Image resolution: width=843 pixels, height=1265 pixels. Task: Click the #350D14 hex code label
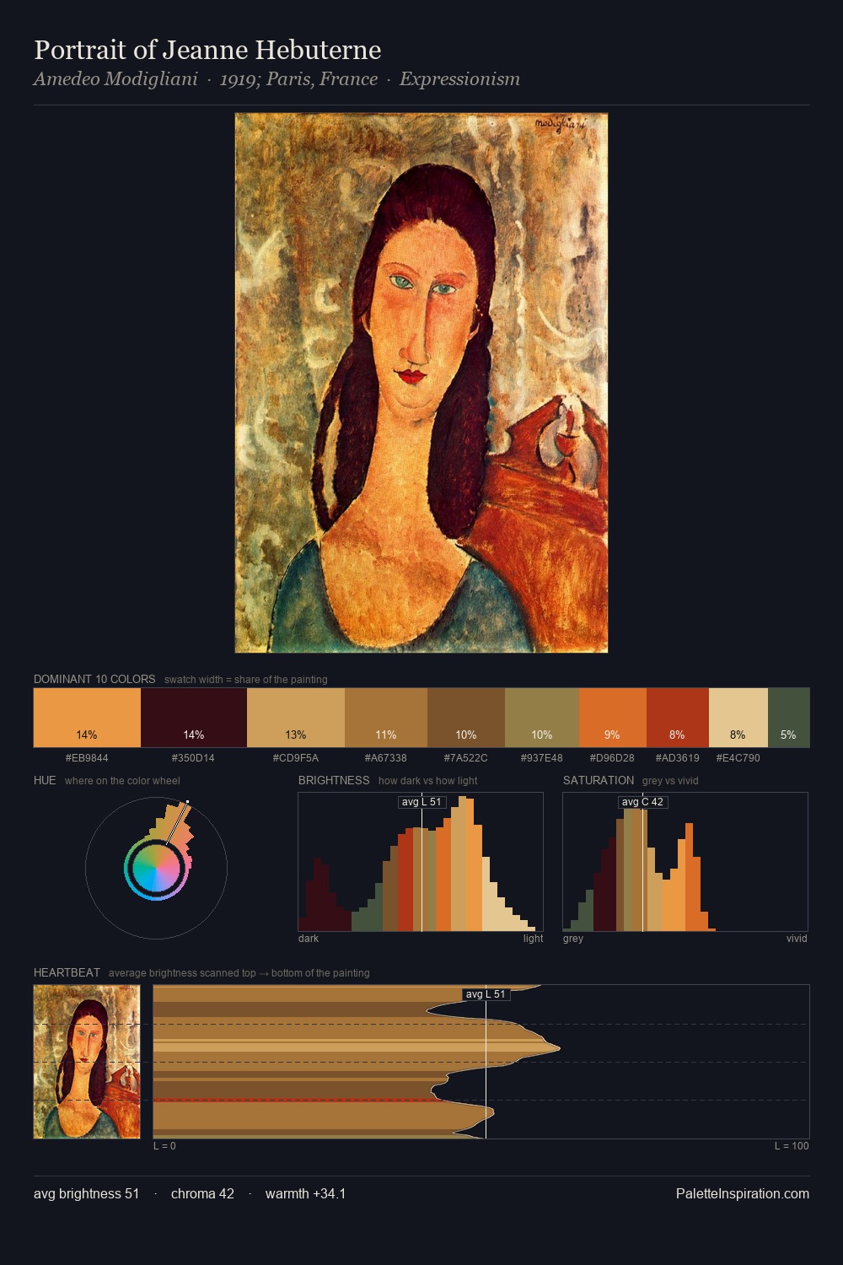point(193,758)
